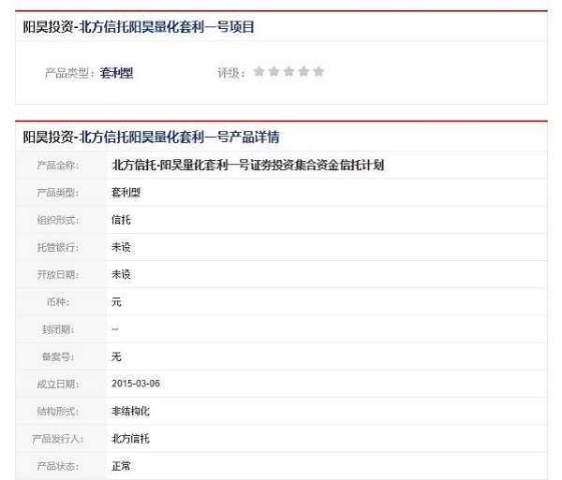Click the second rating star

pos(274,72)
